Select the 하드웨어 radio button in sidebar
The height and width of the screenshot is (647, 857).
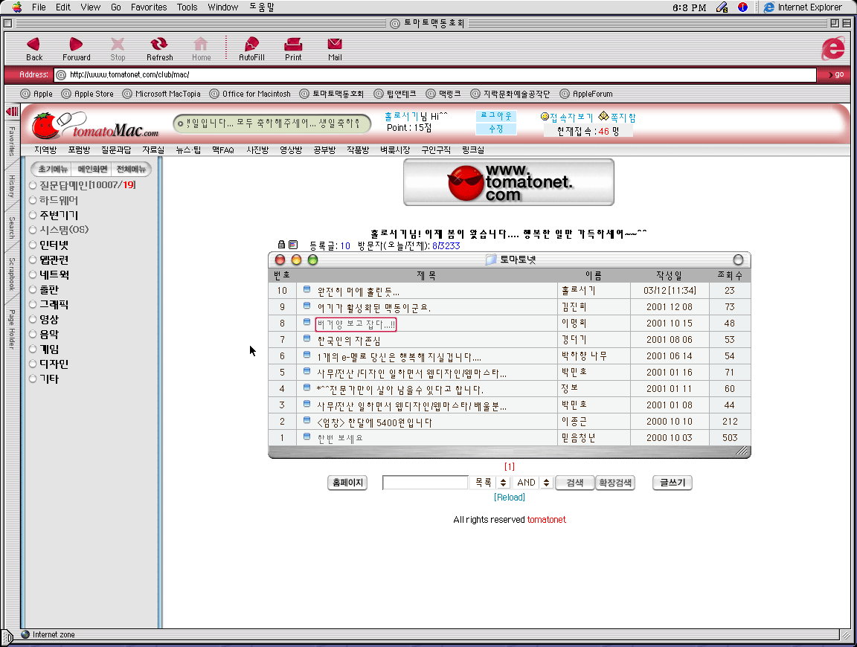click(x=33, y=200)
